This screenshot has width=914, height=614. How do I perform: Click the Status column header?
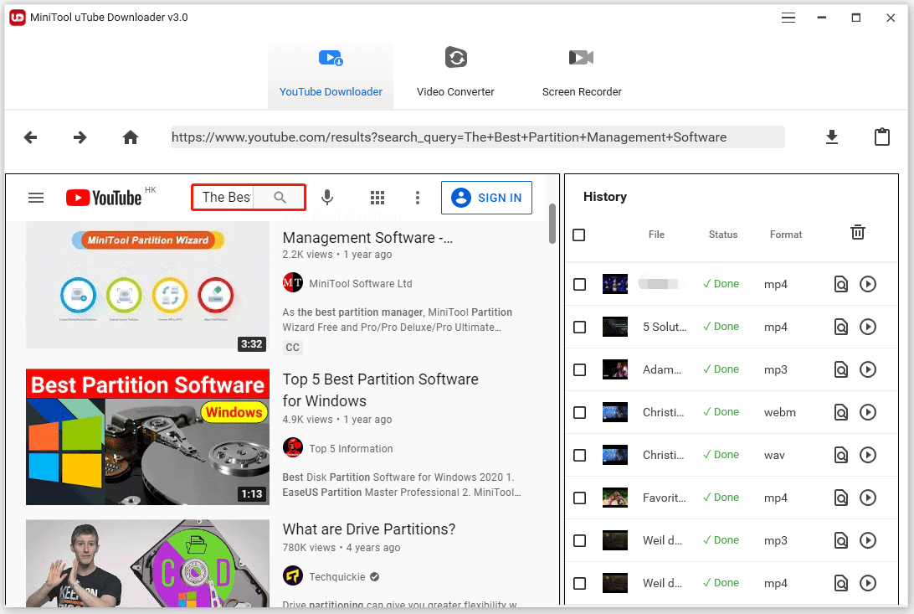tap(723, 235)
